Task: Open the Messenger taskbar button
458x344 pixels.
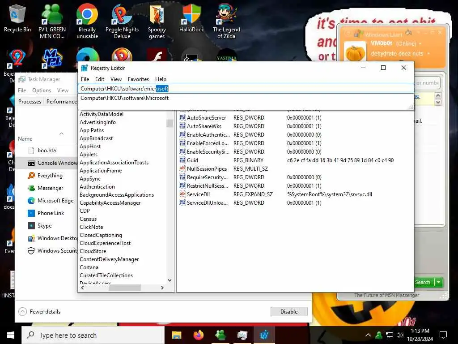Action: pos(220,335)
